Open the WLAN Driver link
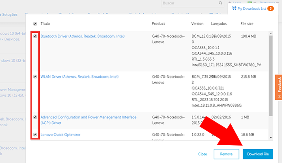Screen dimensions: 282x163 (80, 77)
